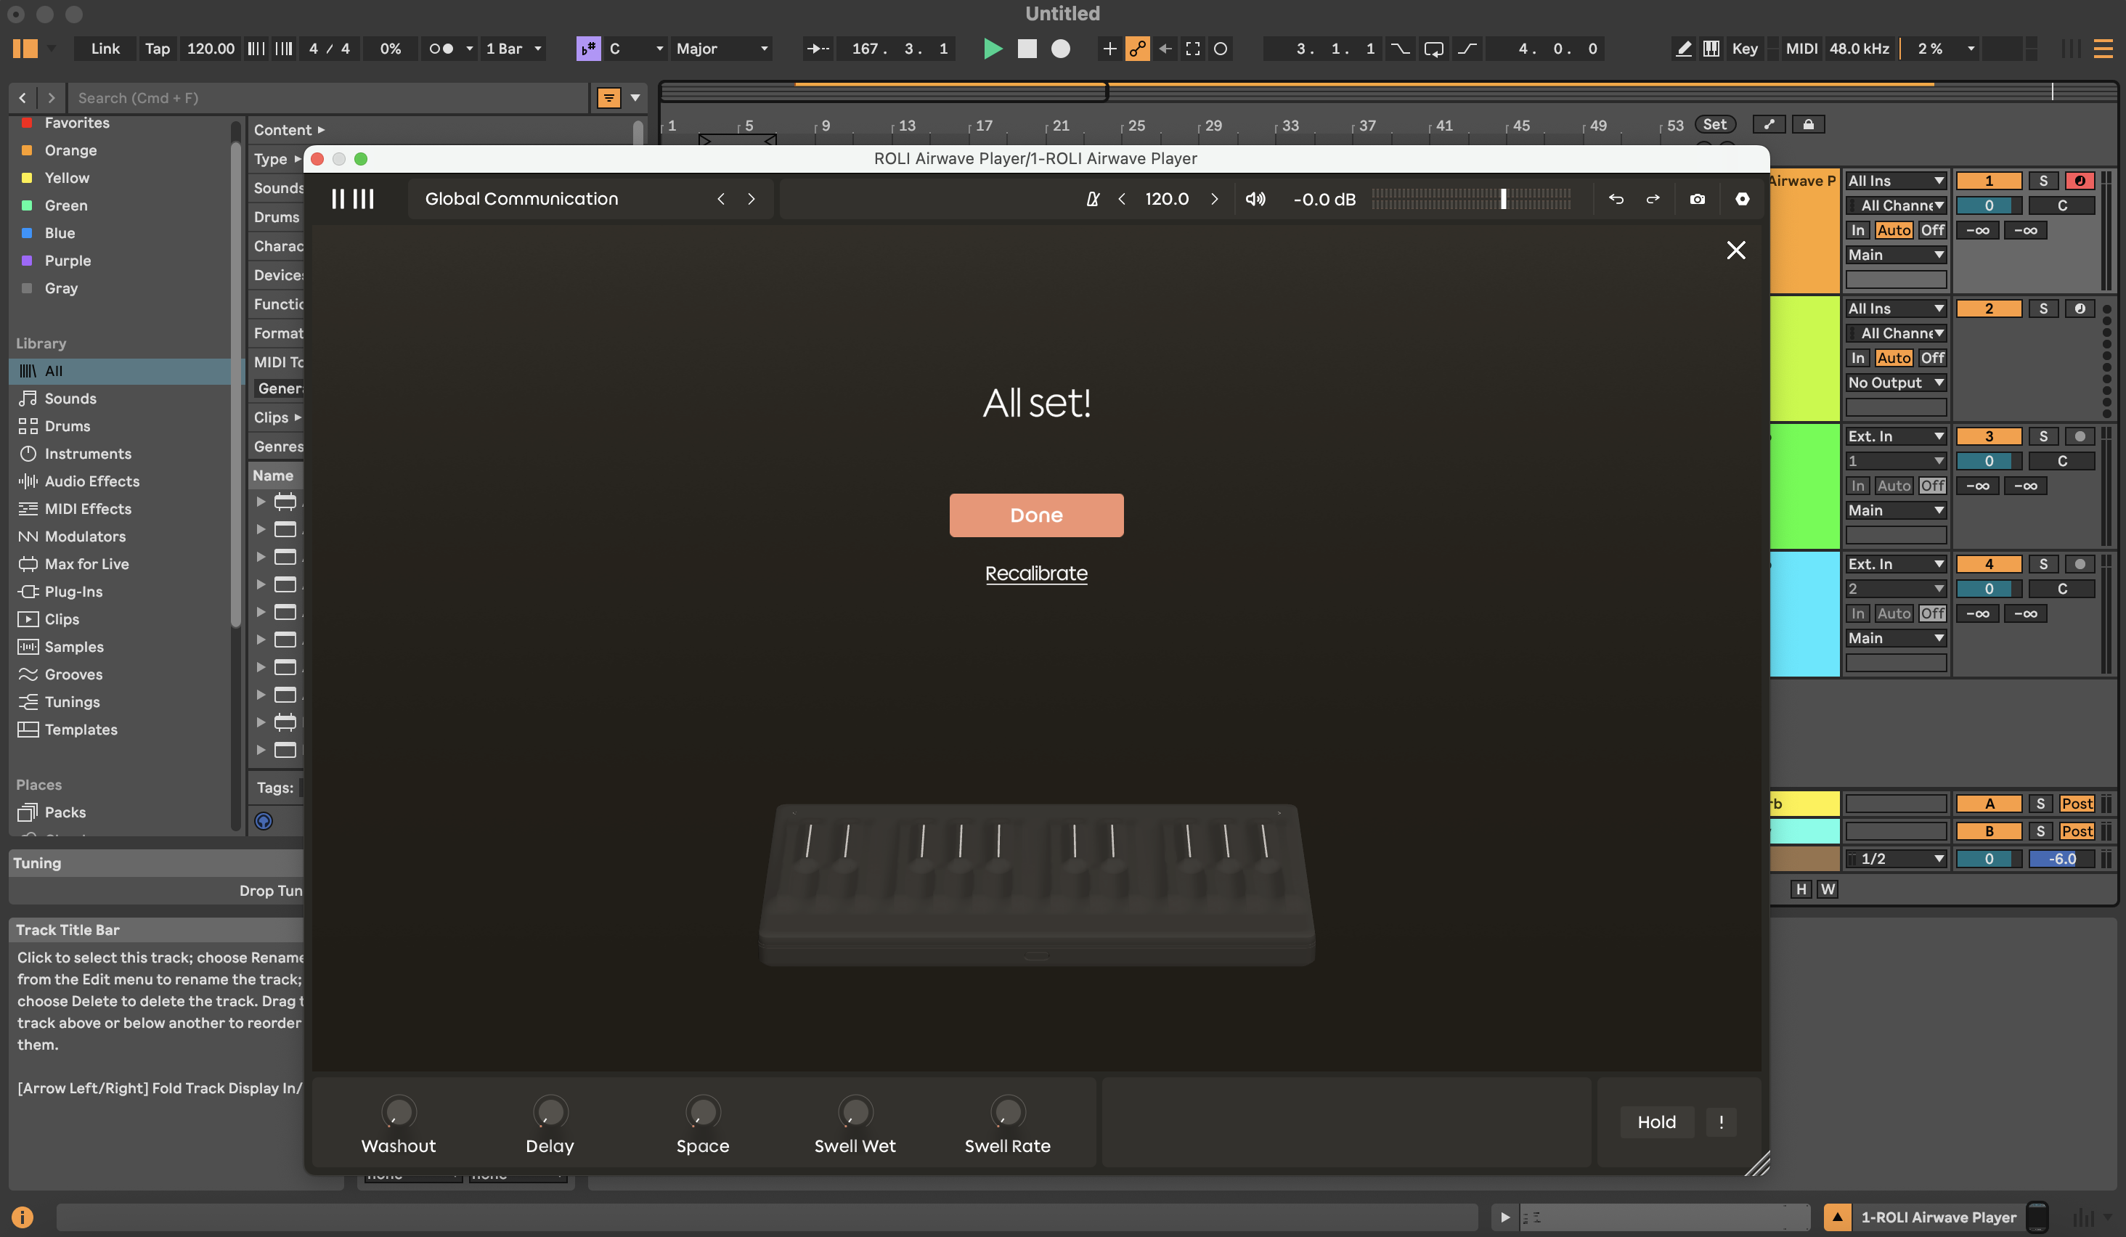The height and width of the screenshot is (1237, 2126).
Task: Open the No Output routing dropdown
Action: click(x=1895, y=383)
